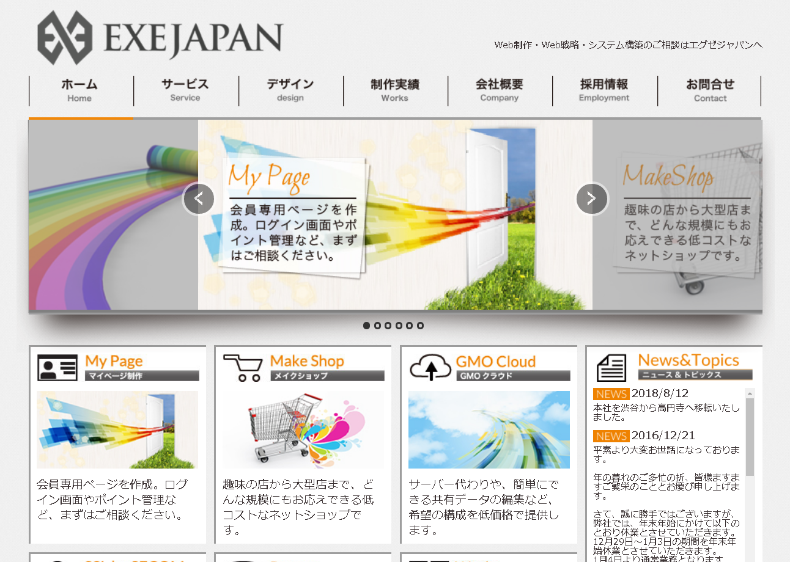This screenshot has height=562, width=790.
Task: Advance the slider with right arrow
Action: 592,199
